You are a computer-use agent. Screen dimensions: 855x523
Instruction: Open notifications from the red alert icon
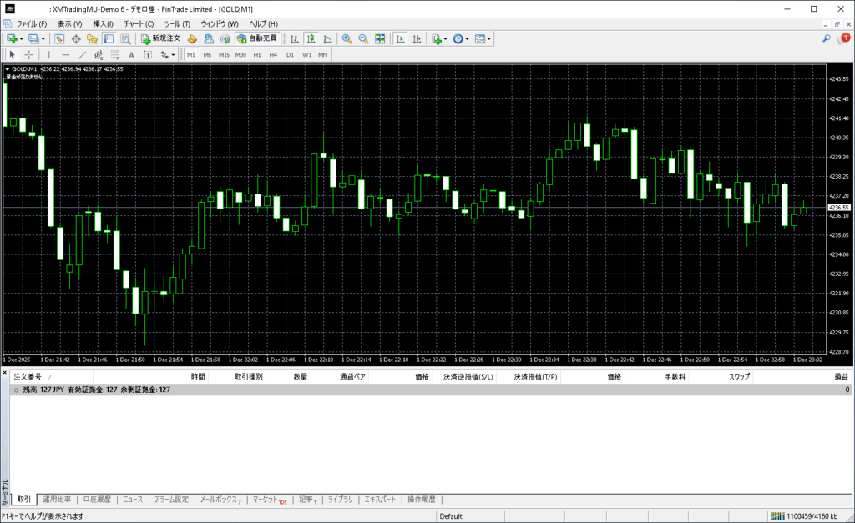point(844,38)
